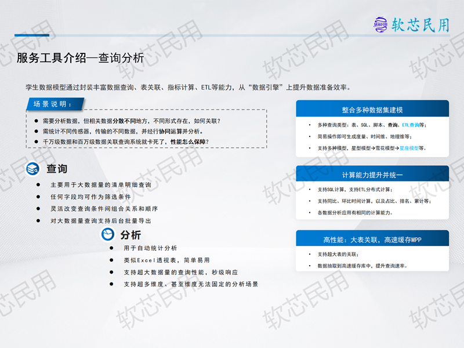Click 支持超大数据量的查询性能，秒级响应

(181, 272)
